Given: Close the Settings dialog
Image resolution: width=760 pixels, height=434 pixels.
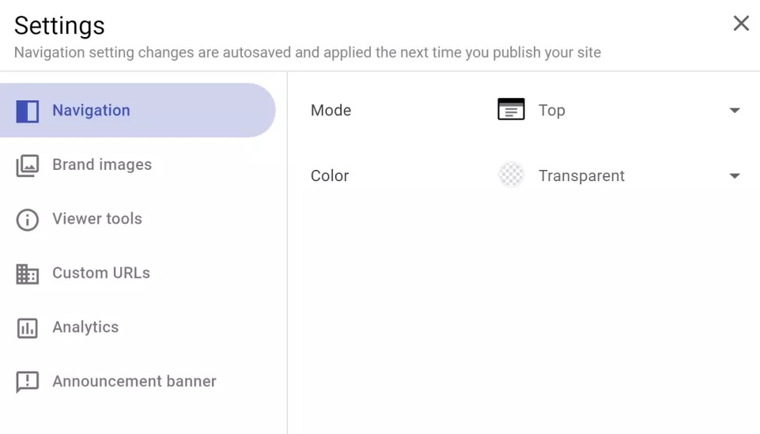Looking at the screenshot, I should click(x=741, y=24).
